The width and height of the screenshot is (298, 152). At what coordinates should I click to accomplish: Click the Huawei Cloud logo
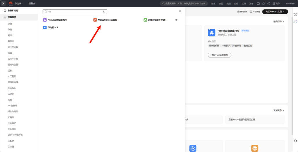click(10, 3)
